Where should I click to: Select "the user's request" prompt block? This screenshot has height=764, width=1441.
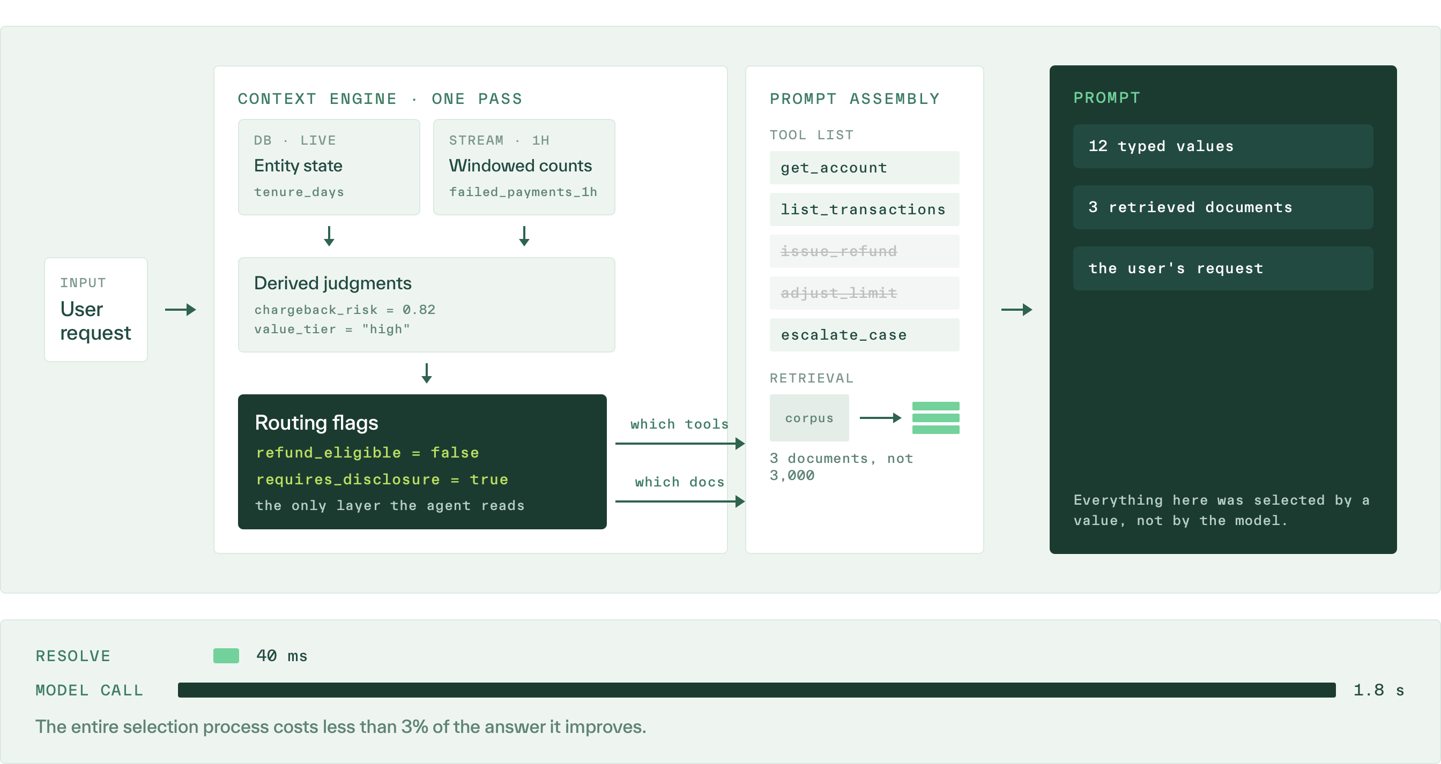pos(1223,268)
